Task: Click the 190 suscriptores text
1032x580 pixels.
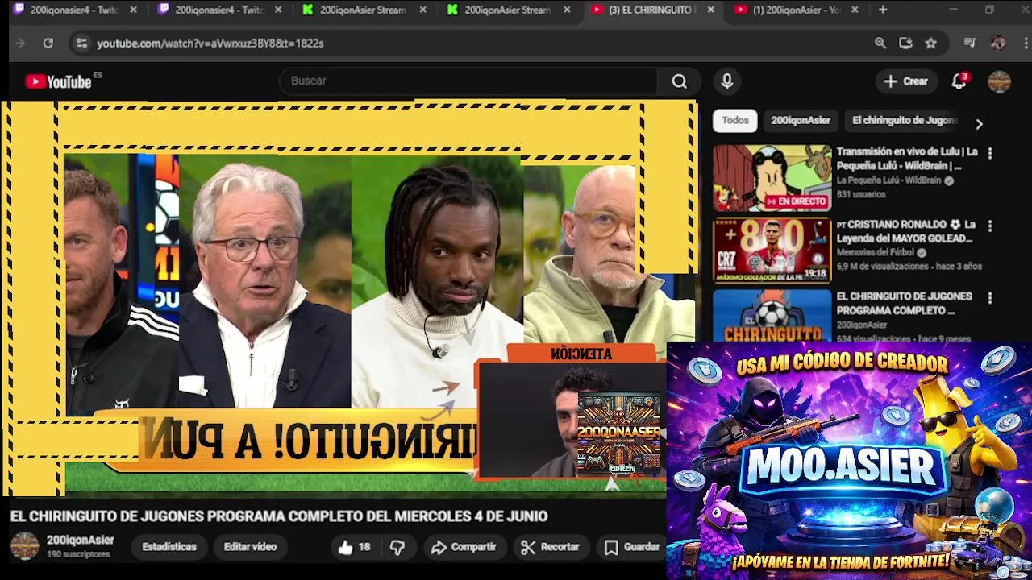Action: tap(78, 554)
